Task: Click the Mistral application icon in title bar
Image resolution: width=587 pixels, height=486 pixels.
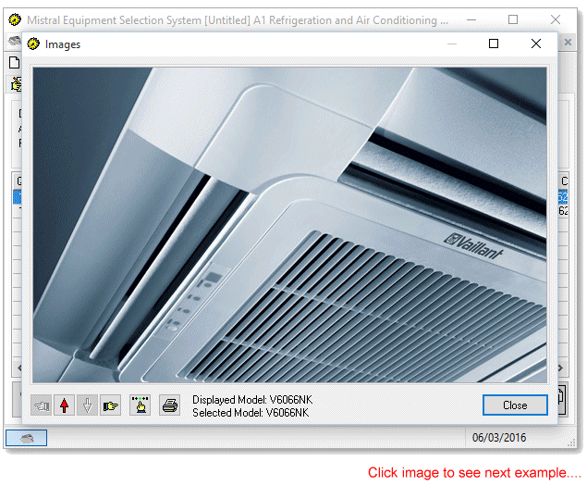Action: click(15, 20)
